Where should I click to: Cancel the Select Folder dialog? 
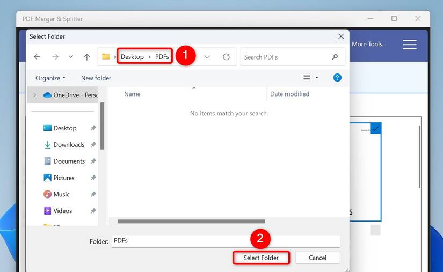(317, 258)
